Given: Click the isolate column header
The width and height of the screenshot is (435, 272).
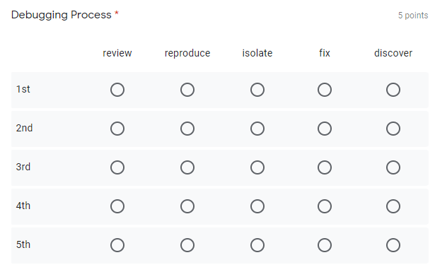Looking at the screenshot, I should coord(257,53).
